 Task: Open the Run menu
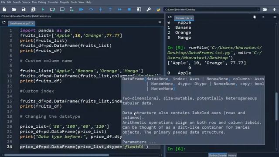pyautogui.click(x=34, y=2)
